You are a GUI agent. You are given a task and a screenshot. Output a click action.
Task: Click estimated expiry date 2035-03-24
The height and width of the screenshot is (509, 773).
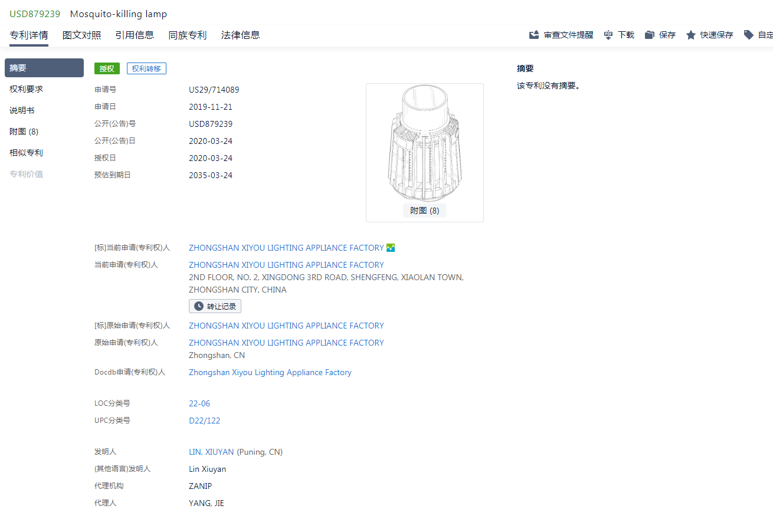(211, 175)
